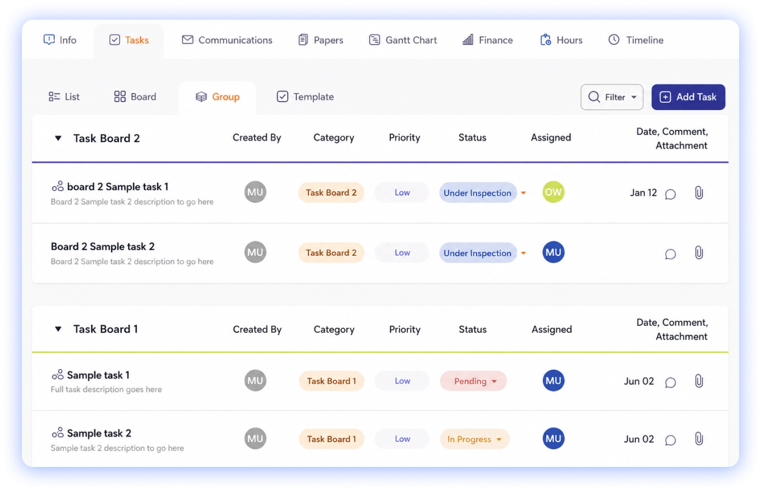Switch to Board view

coord(135,97)
